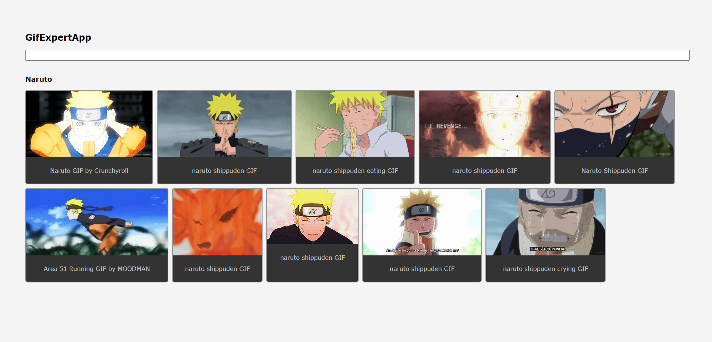Click the GifExpertApp heading

[58, 37]
